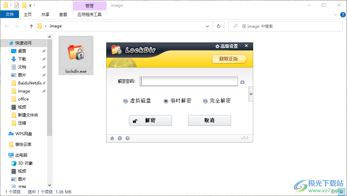Select the 虚拟磁盘 radio option
This screenshot has width=347, height=196.
137,101
